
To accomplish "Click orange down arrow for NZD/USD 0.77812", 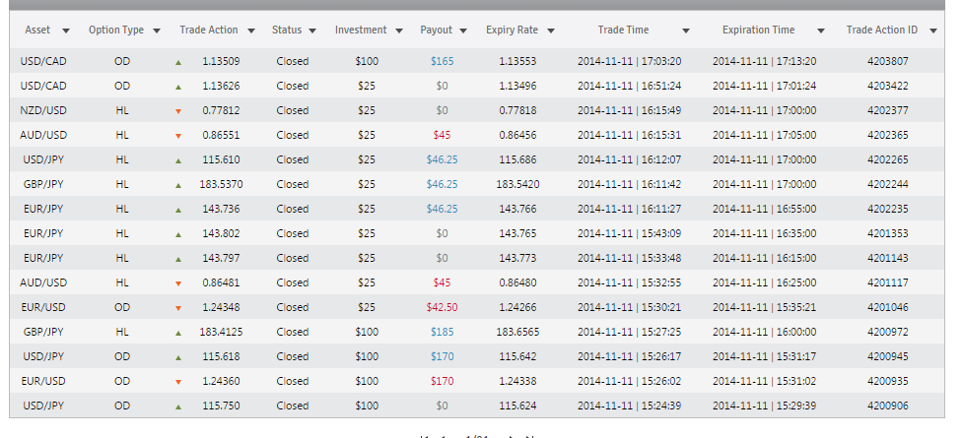I will coord(178,111).
